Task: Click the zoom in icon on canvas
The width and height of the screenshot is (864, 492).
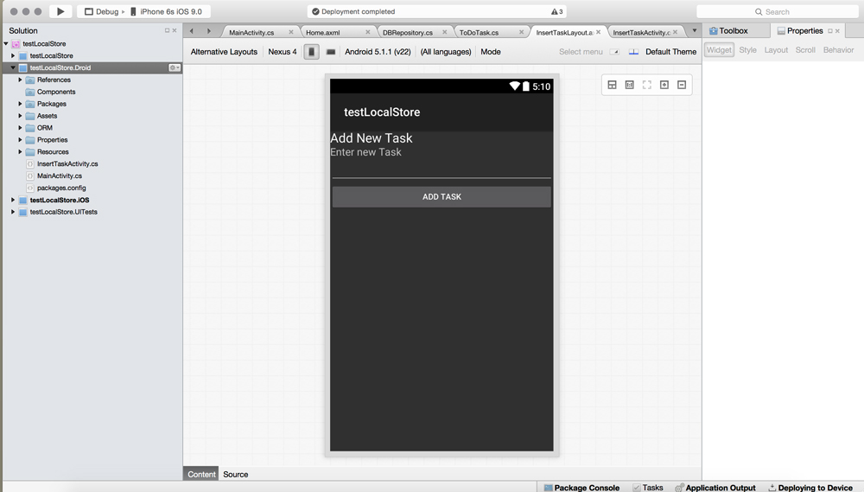Action: pos(664,85)
